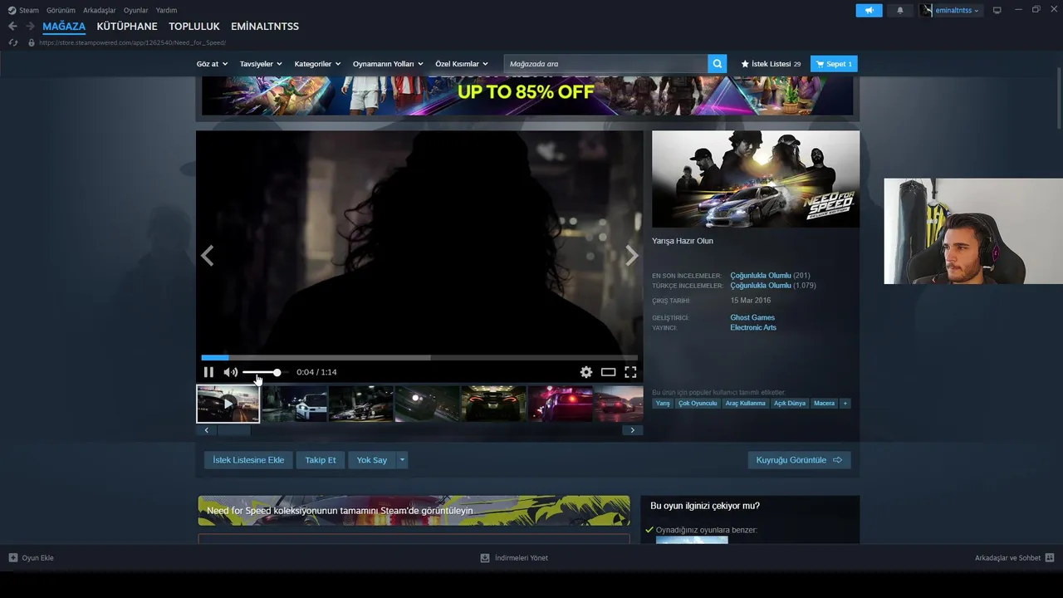
Task: Open İstek Listesi wishlist
Action: (771, 64)
